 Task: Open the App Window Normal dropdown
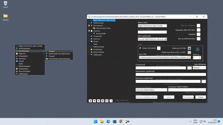point(199,68)
